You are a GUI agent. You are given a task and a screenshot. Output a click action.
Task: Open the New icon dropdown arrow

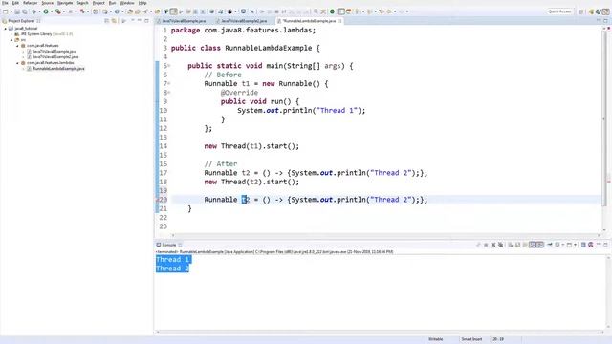pyautogui.click(x=11, y=11)
